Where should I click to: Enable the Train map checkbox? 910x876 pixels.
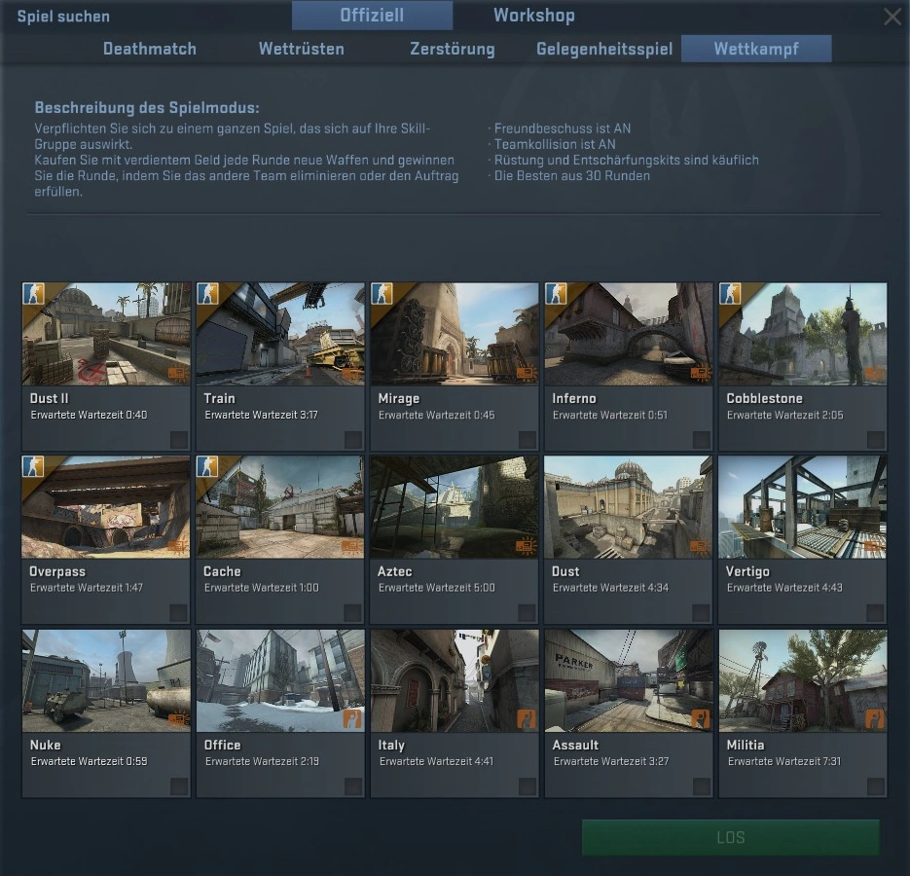(x=353, y=439)
